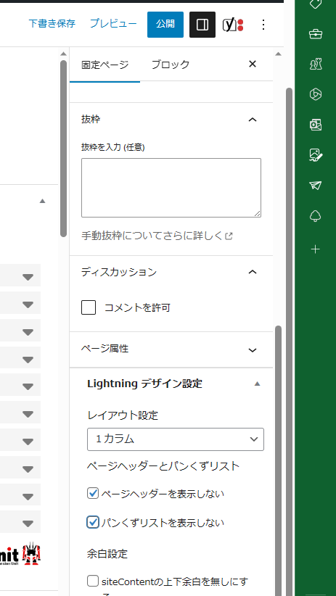Open the three-dot options menu
This screenshot has height=596, width=336.
(x=263, y=25)
